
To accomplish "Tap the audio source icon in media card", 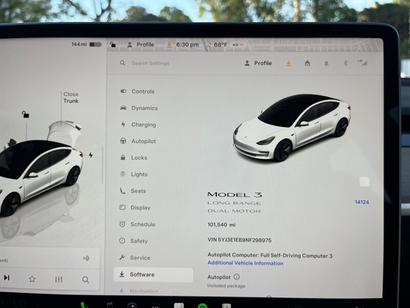I will [x=86, y=258].
